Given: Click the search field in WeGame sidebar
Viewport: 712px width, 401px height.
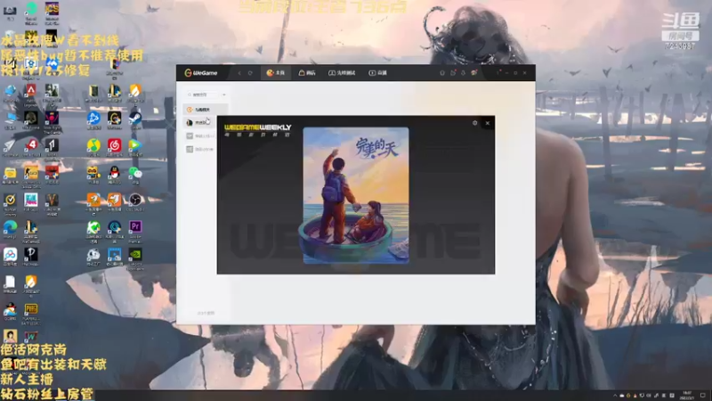Looking at the screenshot, I should 203,94.
